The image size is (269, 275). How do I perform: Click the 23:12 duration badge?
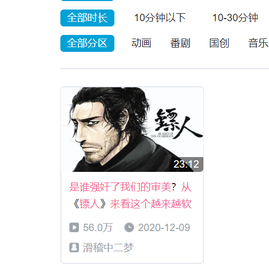click(x=186, y=164)
